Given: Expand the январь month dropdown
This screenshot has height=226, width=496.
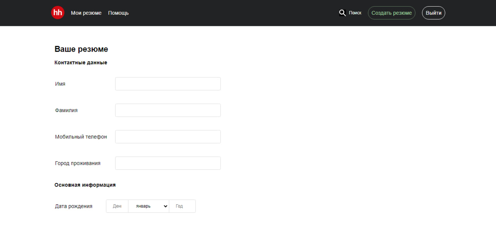Looking at the screenshot, I should pyautogui.click(x=149, y=206).
